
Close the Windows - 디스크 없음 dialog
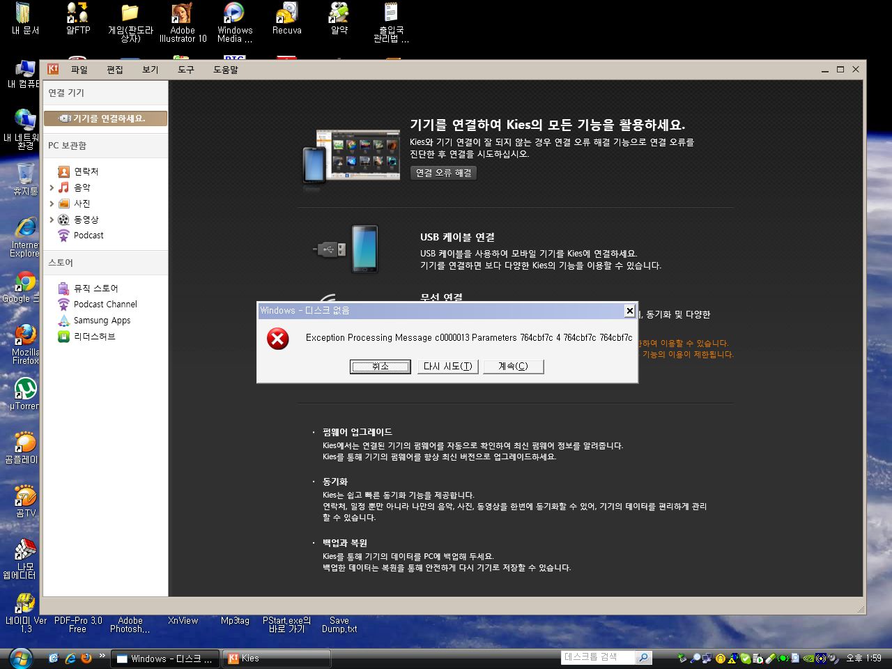pyautogui.click(x=629, y=311)
